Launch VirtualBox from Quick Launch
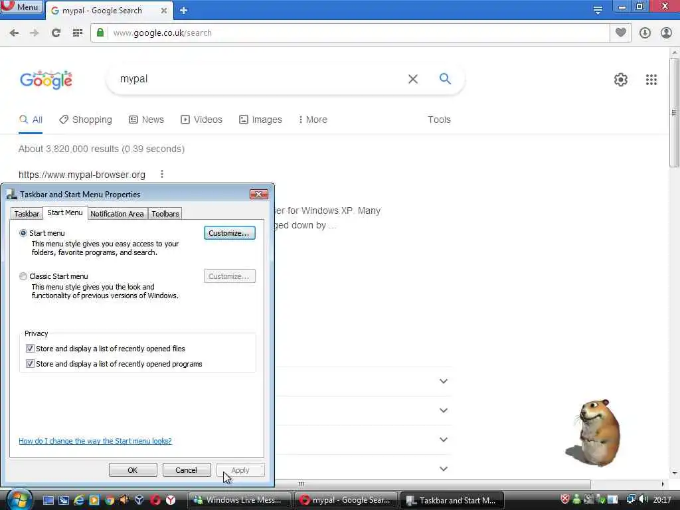Image resolution: width=680 pixels, height=510 pixels. pos(139,500)
